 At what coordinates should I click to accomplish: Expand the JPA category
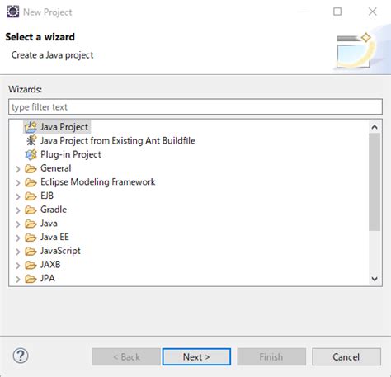pyautogui.click(x=18, y=279)
